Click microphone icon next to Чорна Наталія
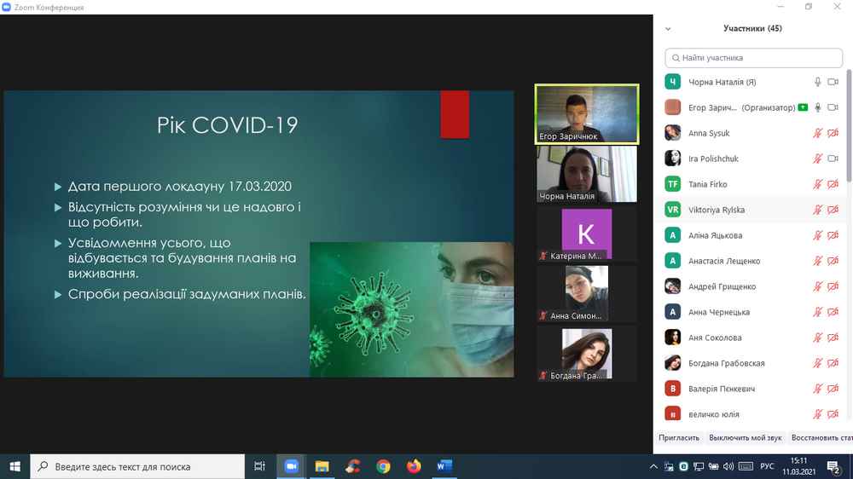The height and width of the screenshot is (479, 853). (817, 83)
